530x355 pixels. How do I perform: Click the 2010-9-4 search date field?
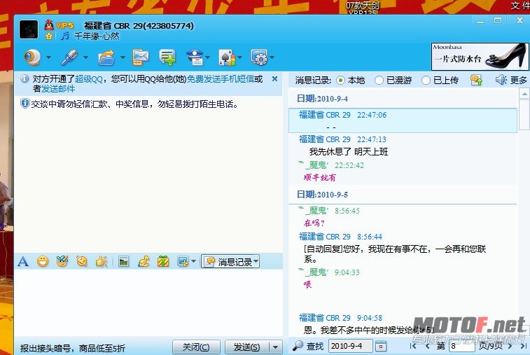pos(350,346)
